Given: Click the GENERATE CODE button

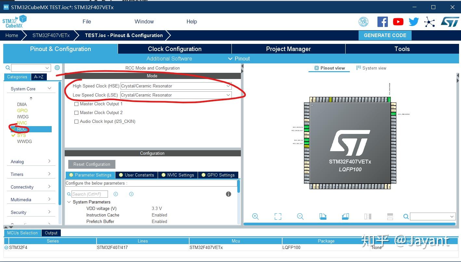Looking at the screenshot, I should coord(385,35).
